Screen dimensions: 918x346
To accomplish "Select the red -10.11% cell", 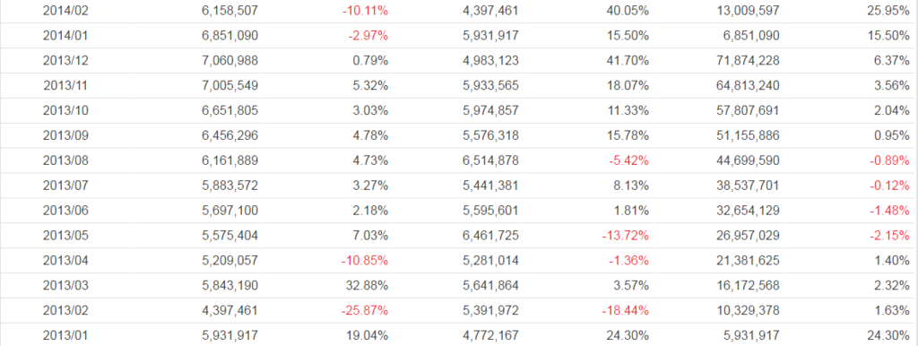I will 364,11.
